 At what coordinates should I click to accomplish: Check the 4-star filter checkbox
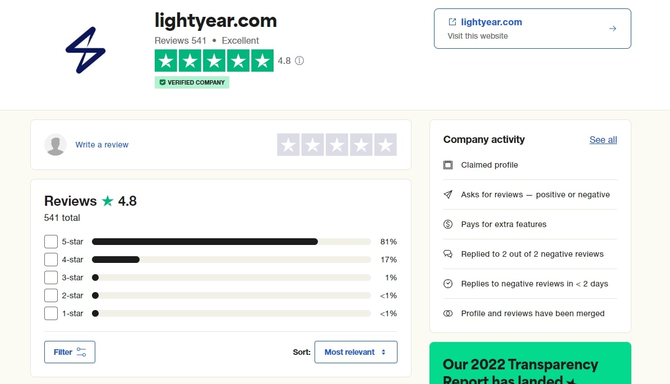pyautogui.click(x=50, y=259)
